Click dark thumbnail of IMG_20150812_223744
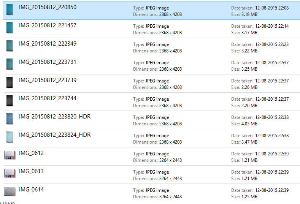The image size is (300, 204). (10, 101)
